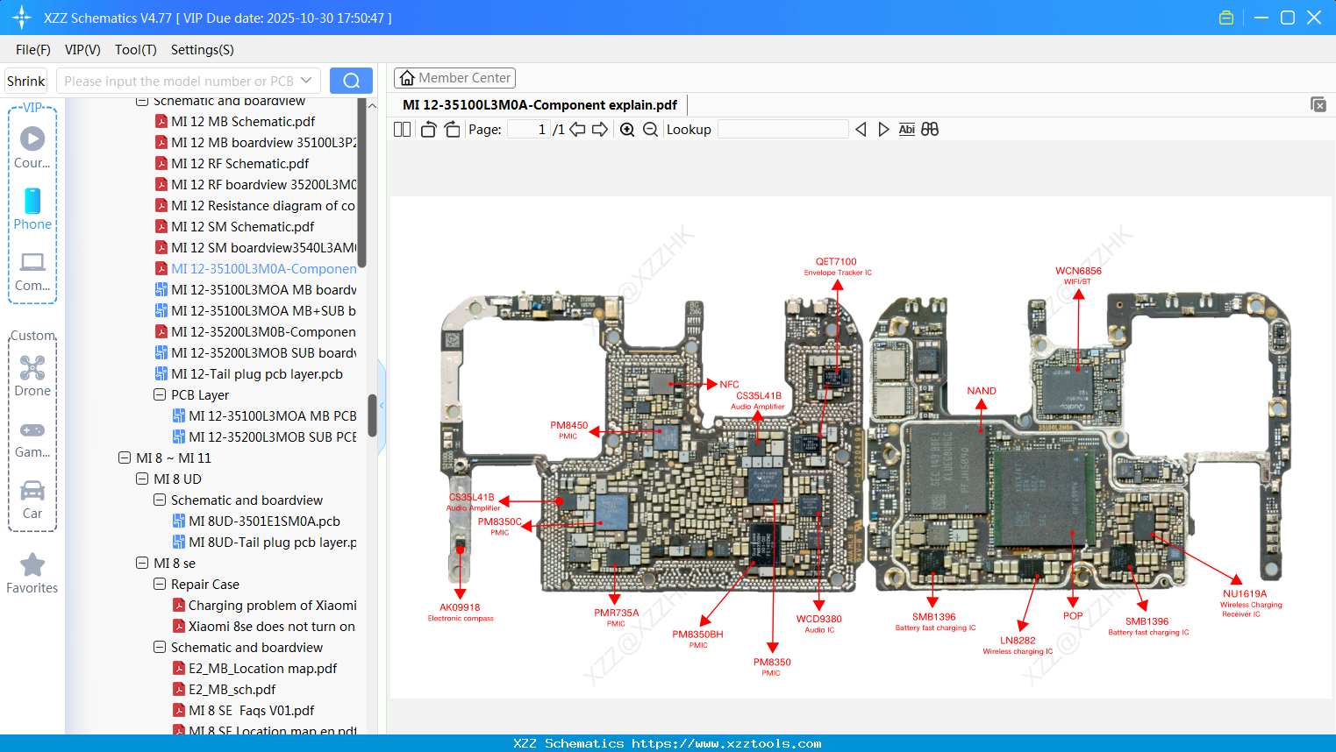Toggle Abi case-sensitive lookup
1336x752 pixels.
[907, 129]
